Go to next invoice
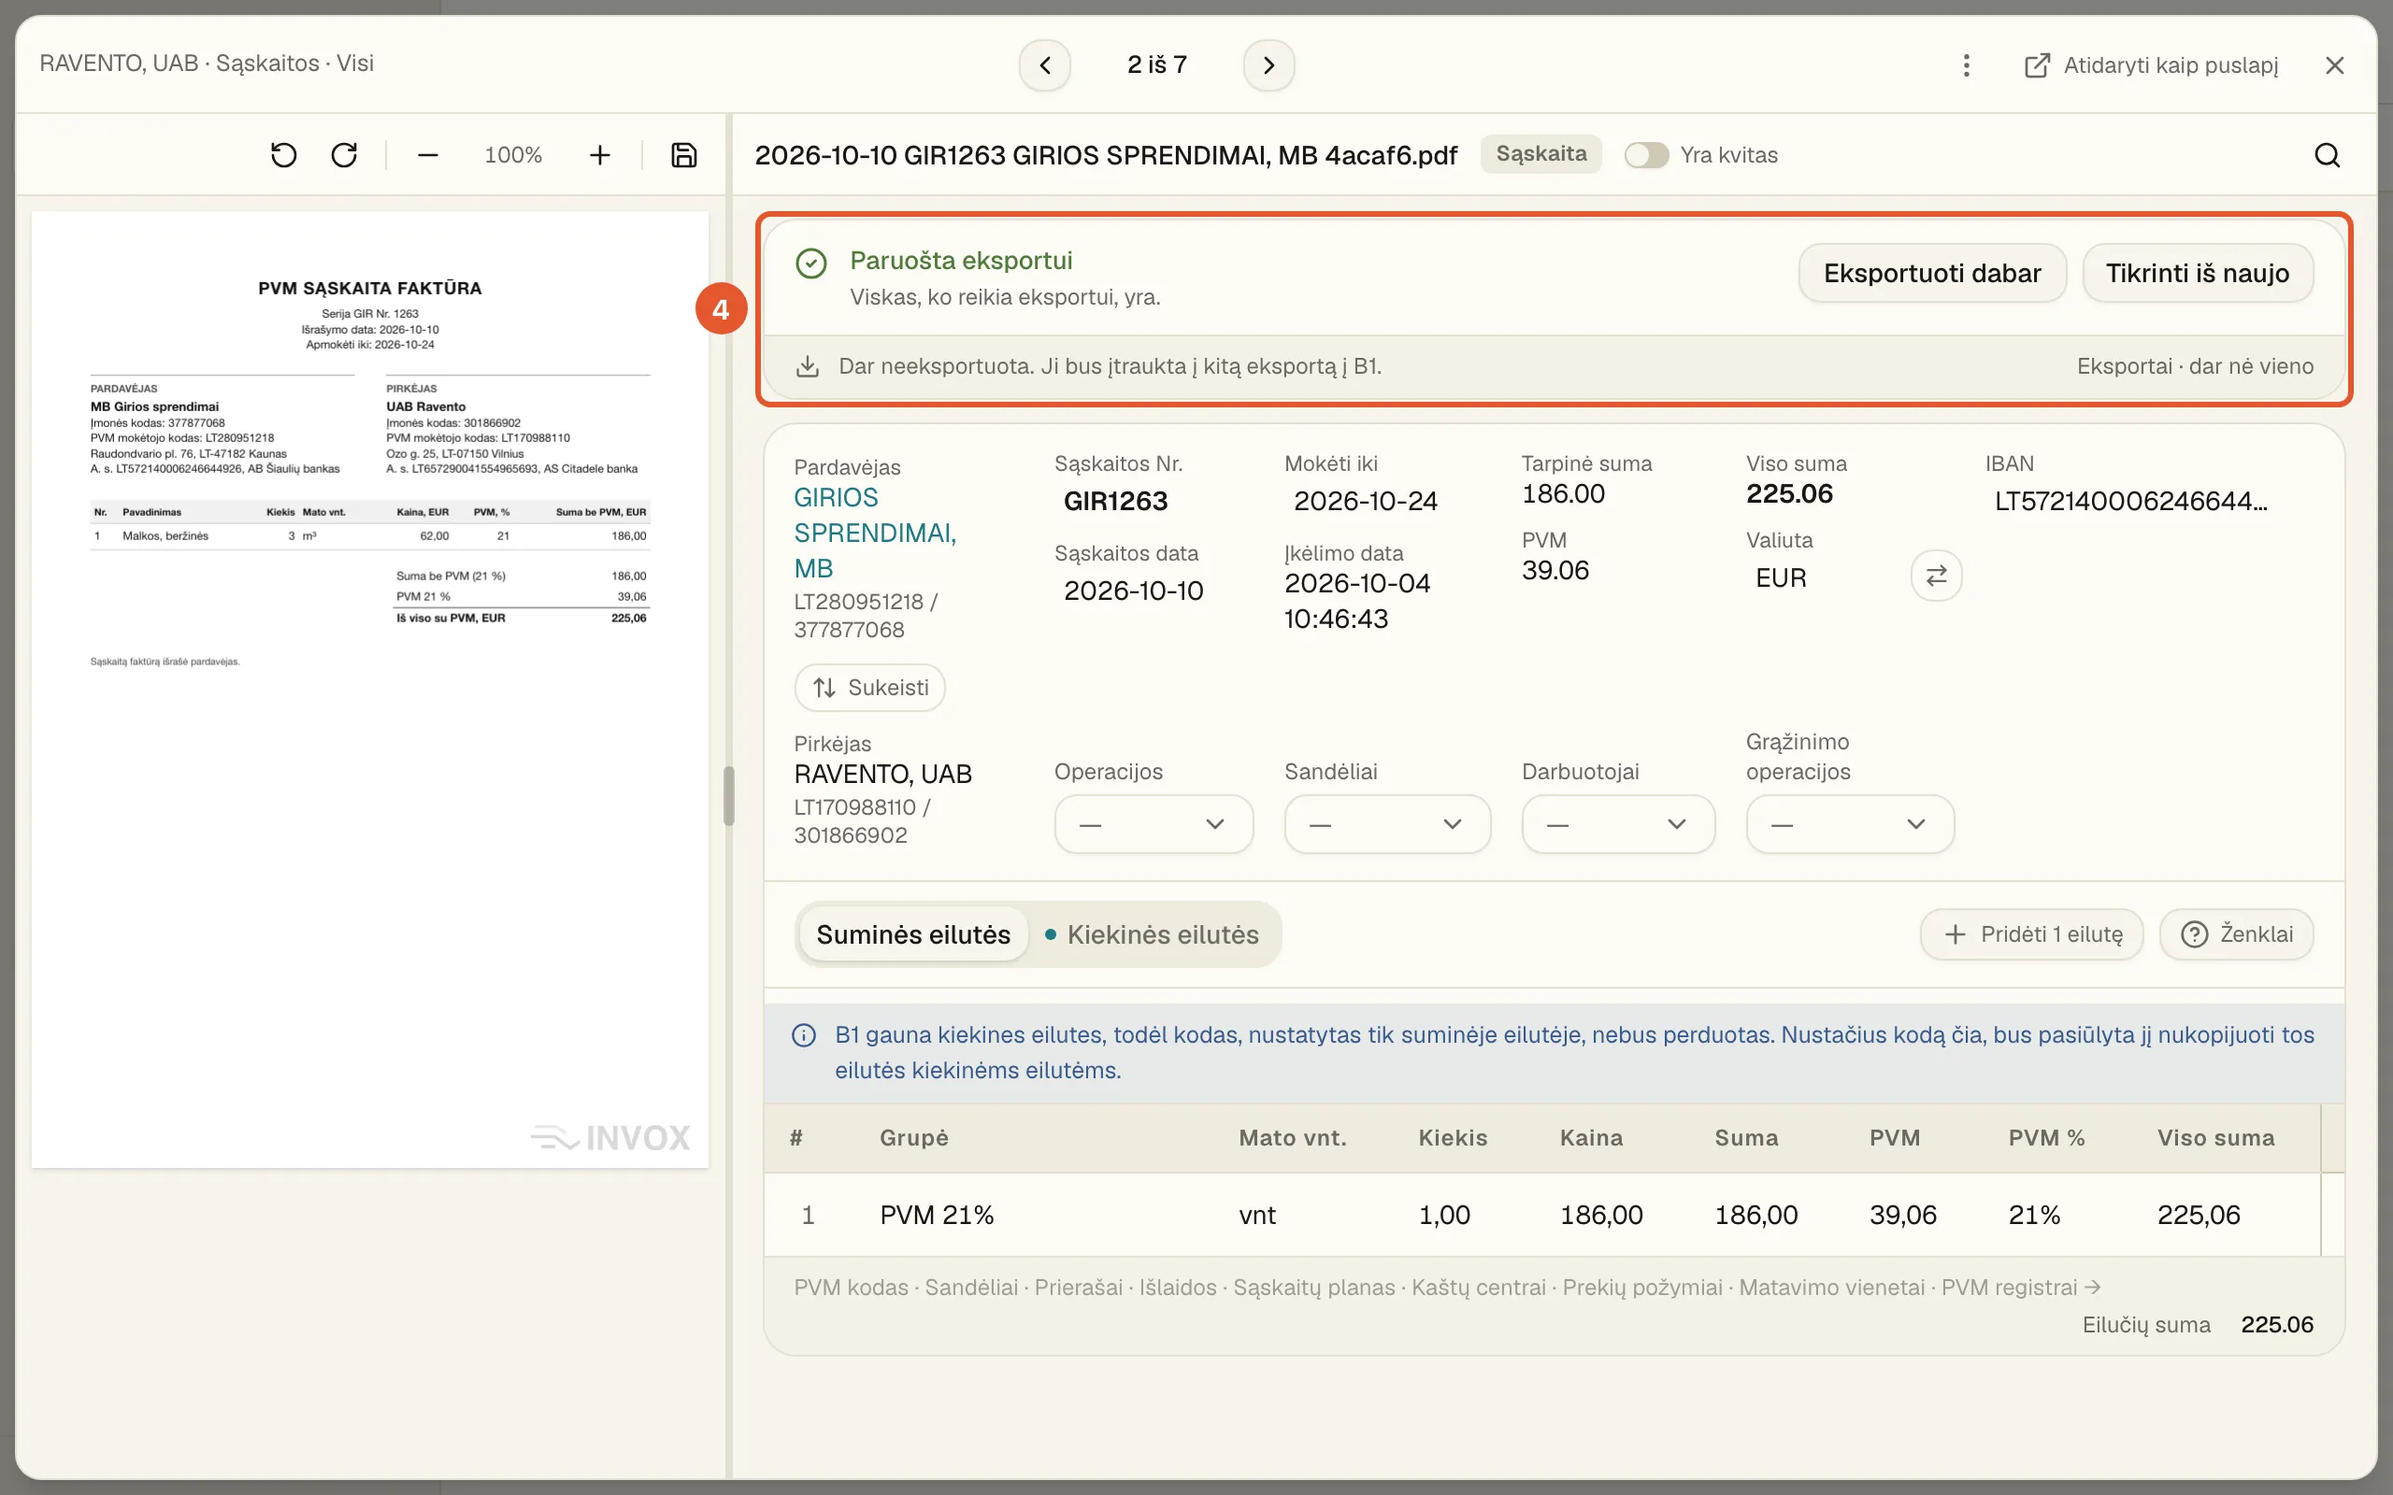The image size is (2393, 1495). 1268,65
